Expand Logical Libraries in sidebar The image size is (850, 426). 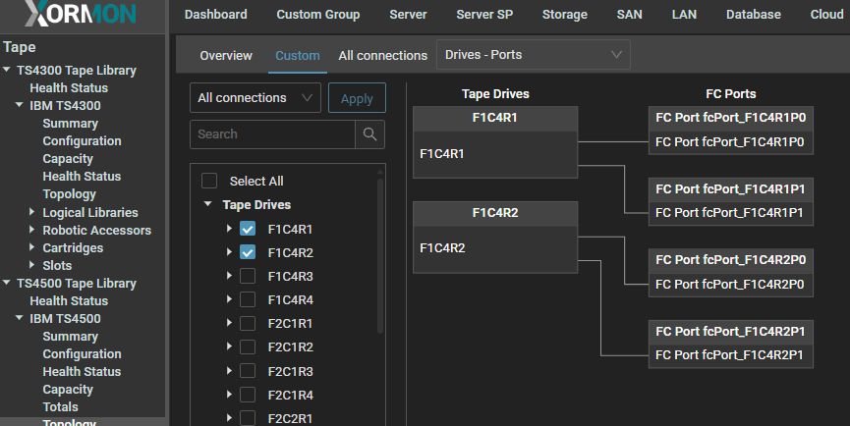(x=32, y=212)
